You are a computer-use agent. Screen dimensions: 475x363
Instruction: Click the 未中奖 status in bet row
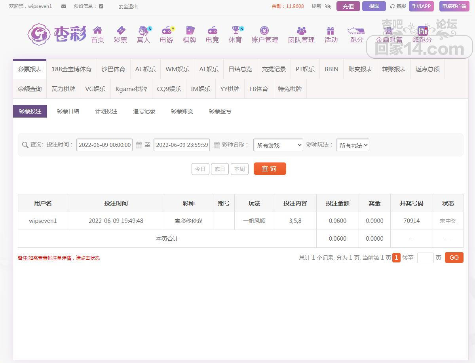[448, 221]
